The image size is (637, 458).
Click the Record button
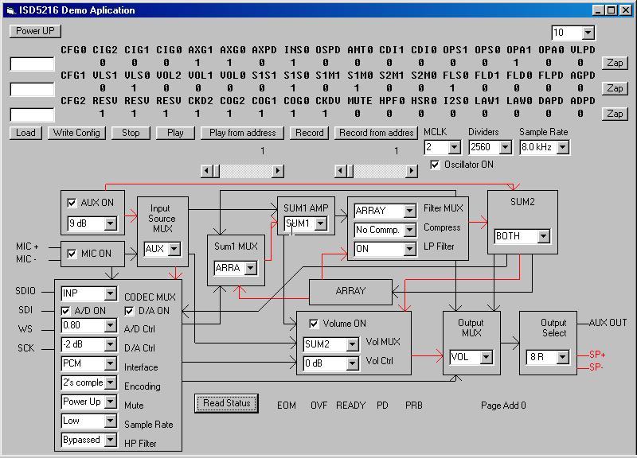click(309, 133)
